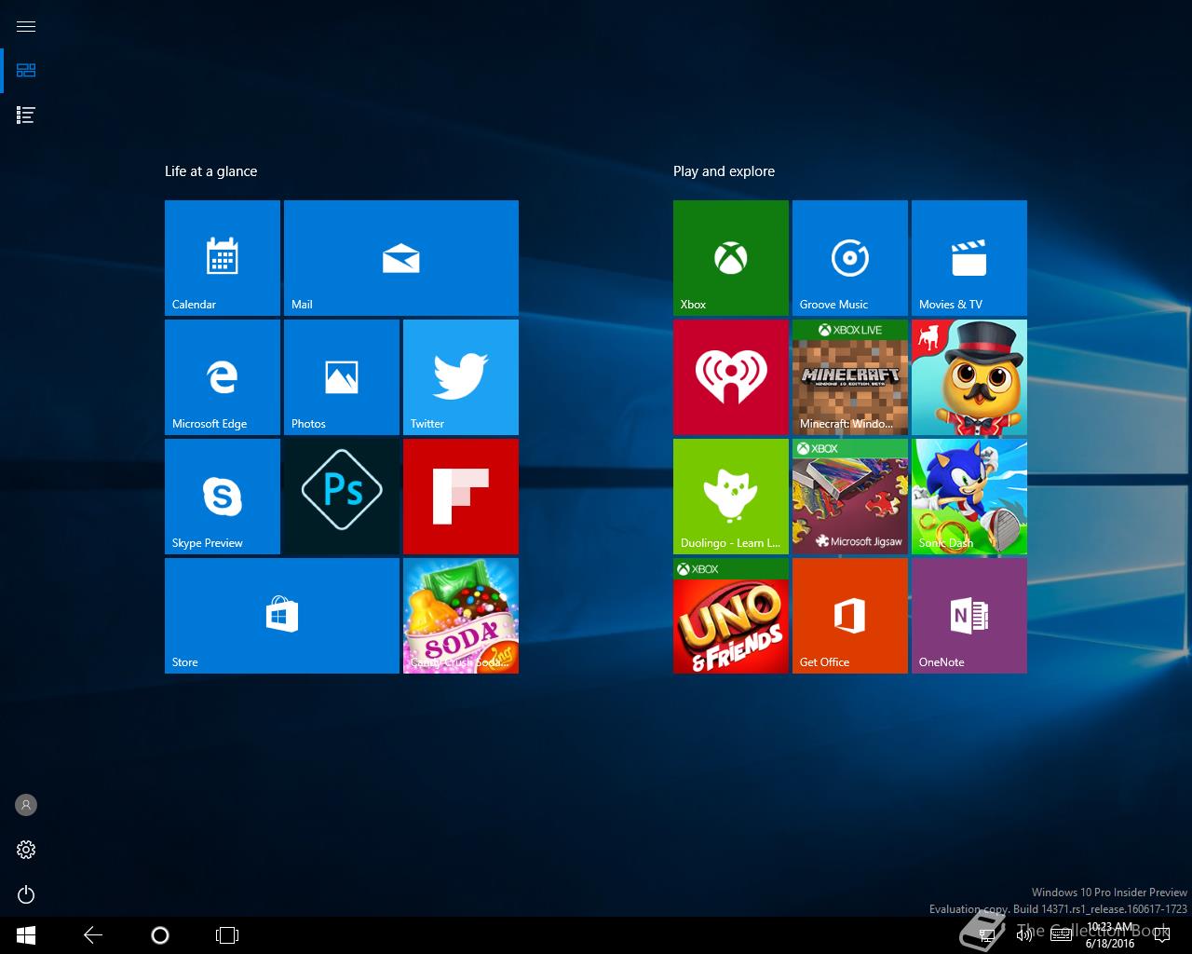Screen dimensions: 1192x954
Task: Open the UNO & Friends tile
Action: (731, 616)
